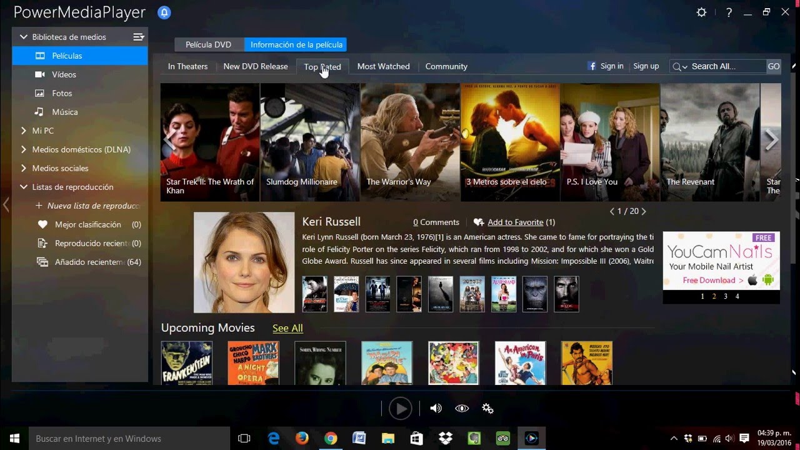This screenshot has width=800, height=450.
Task: Open the settings gear icon in title bar
Action: [x=702, y=12]
